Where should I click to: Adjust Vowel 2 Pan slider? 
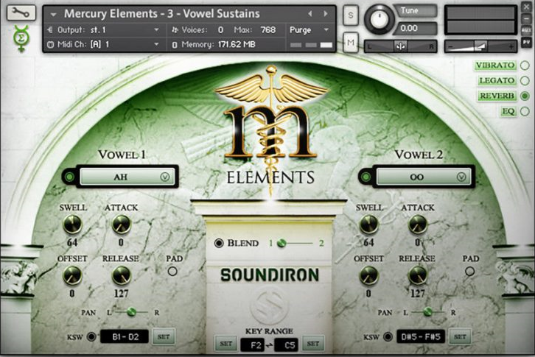(428, 312)
